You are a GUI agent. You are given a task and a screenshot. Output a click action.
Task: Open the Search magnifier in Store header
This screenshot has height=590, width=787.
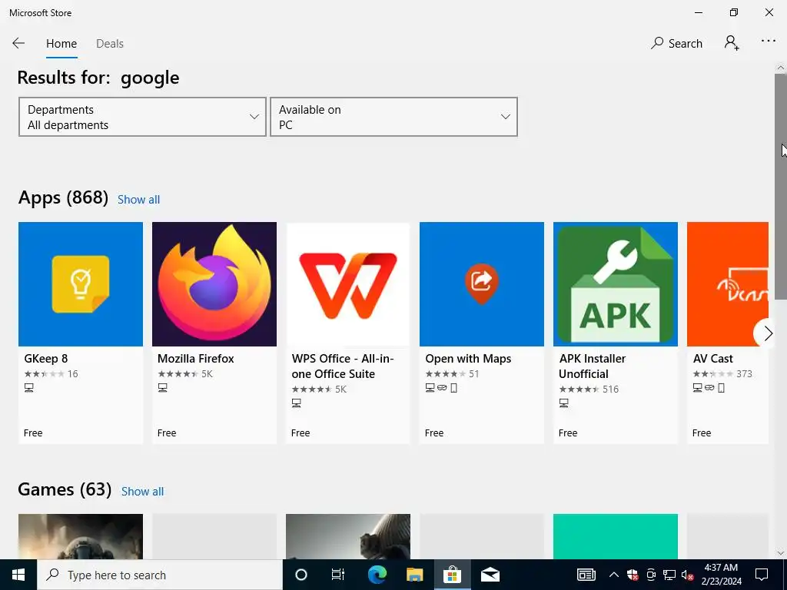pos(676,44)
